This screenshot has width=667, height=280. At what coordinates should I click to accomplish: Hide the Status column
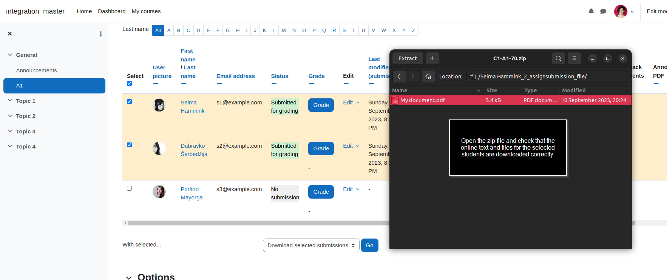coord(274,84)
